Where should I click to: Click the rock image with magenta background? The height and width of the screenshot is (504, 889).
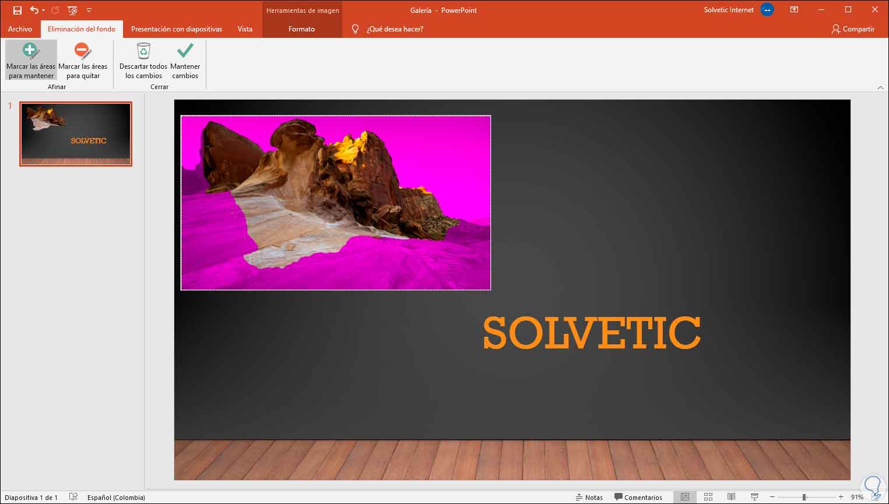[x=336, y=203]
